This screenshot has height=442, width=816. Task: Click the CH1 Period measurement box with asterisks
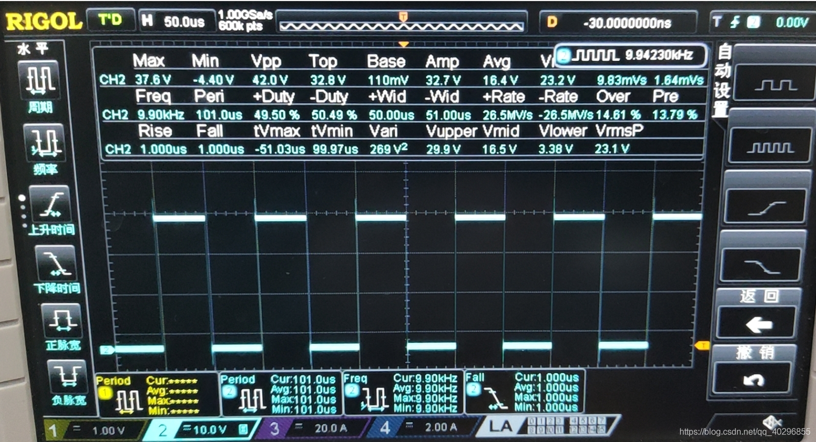pyautogui.click(x=157, y=395)
